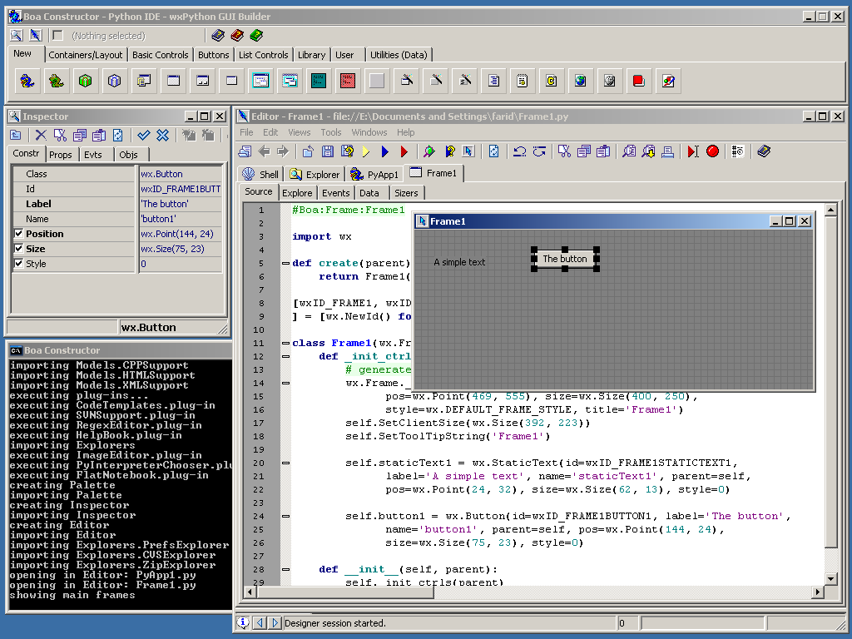
Task: Click the Name value 'button1' in the Inspector
Action: tap(181, 219)
